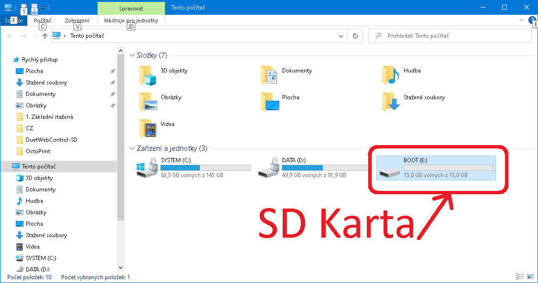Viewport: 538px width, 283px height.
Task: Unpin Plocha from Rychlý přístup
Action: pyautogui.click(x=112, y=71)
